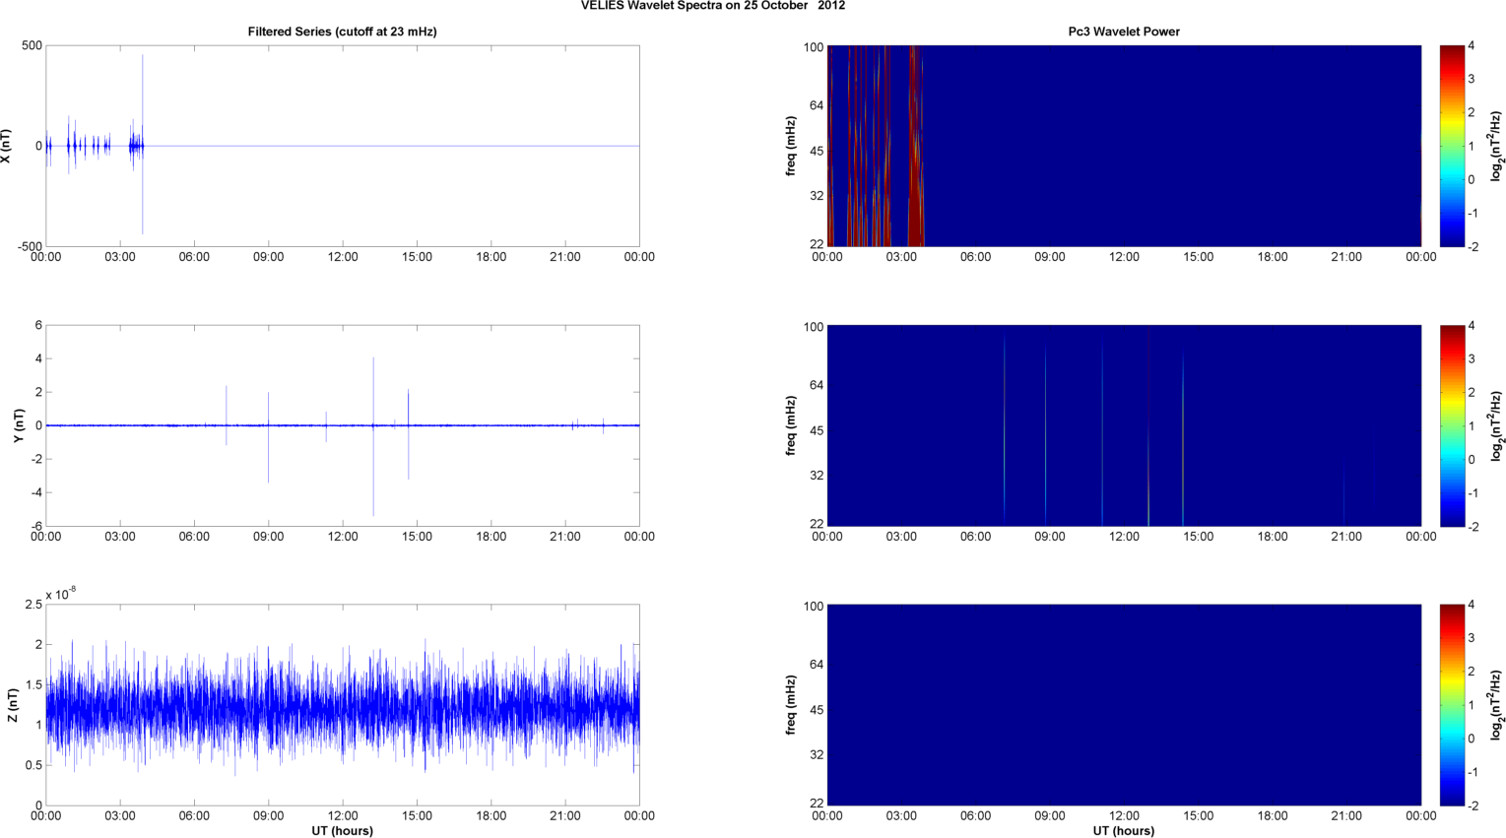1506x838 pixels.
Task: Click the '100' frequency tick of the top spectrogram
Action: (x=813, y=47)
